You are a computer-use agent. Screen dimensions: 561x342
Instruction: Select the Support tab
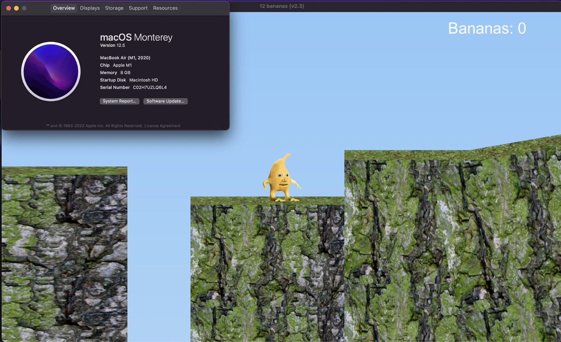(x=138, y=8)
